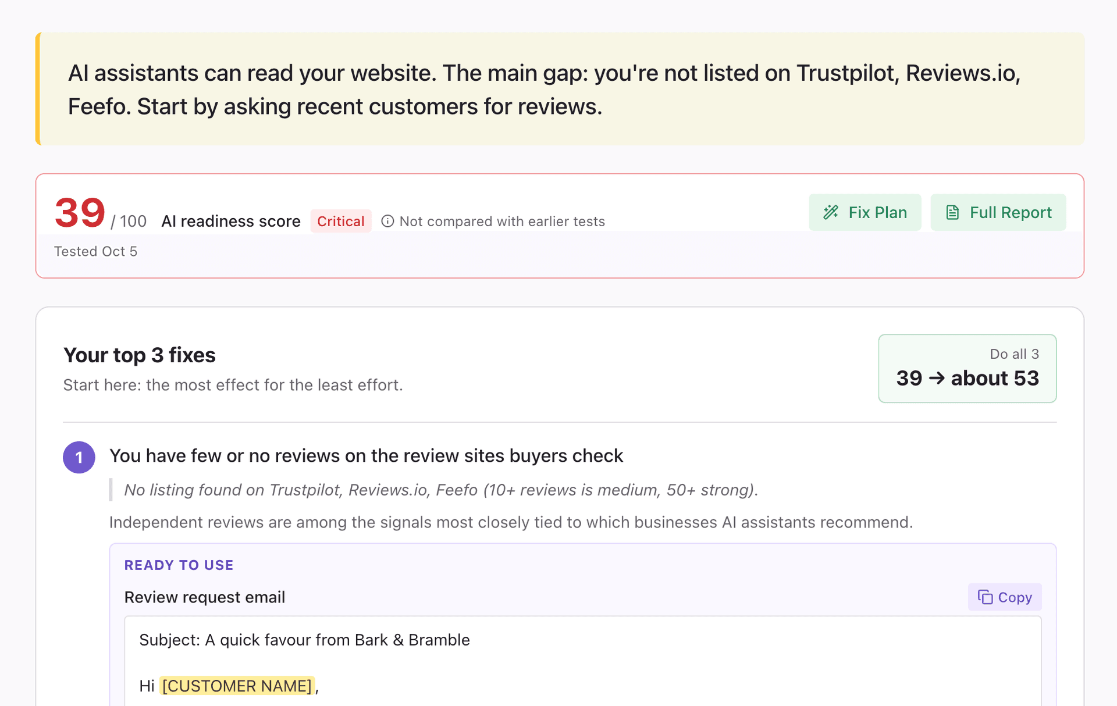Click the 'Do all 3' score projection card
The image size is (1117, 706).
tap(967, 368)
